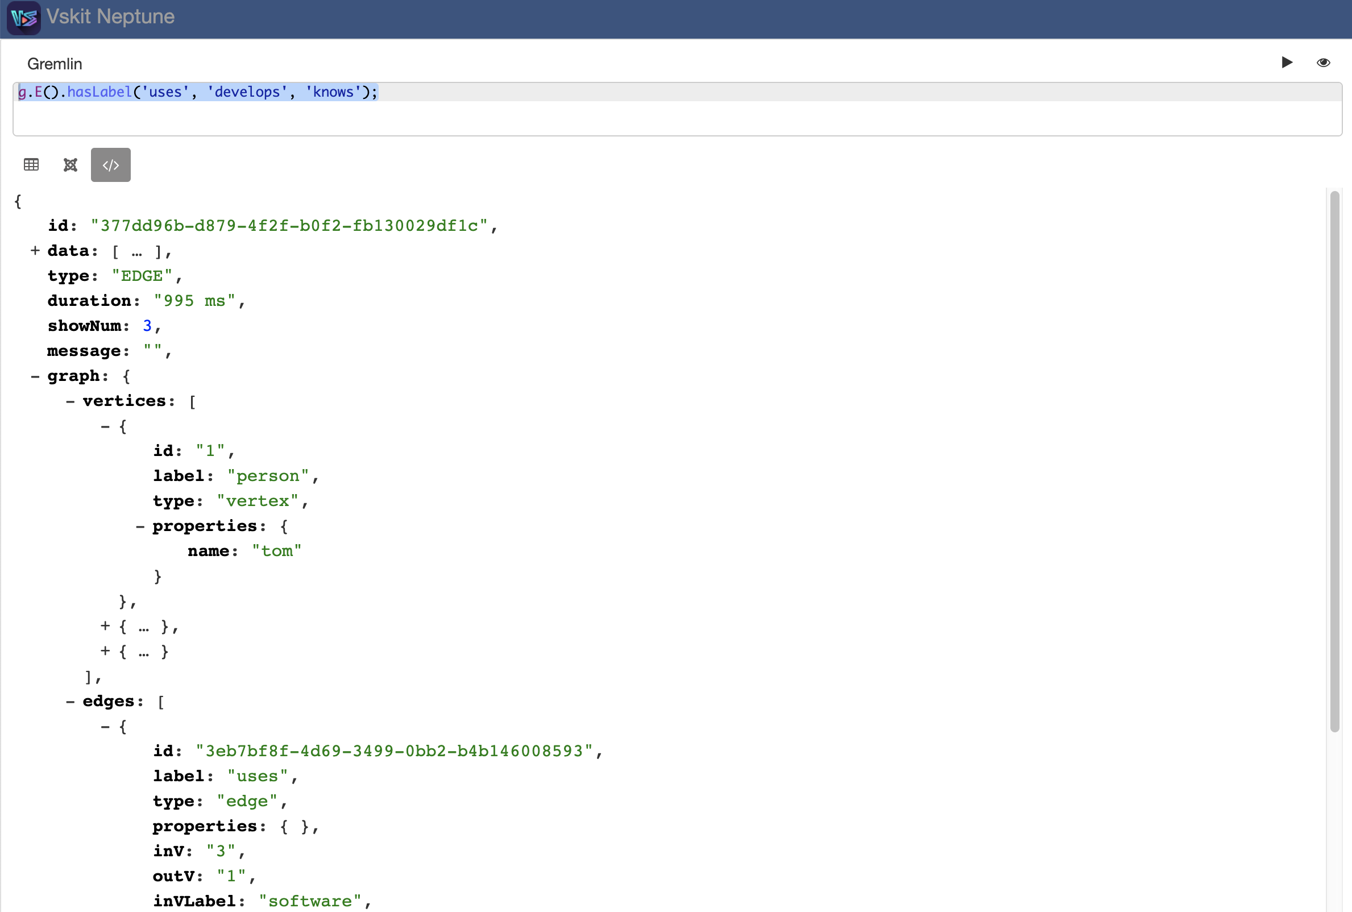This screenshot has width=1352, height=912.
Task: Click the Vskit Neptune logo icon
Action: (23, 18)
